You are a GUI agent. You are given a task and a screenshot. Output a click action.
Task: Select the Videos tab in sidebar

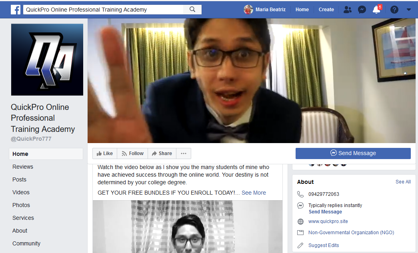21,192
